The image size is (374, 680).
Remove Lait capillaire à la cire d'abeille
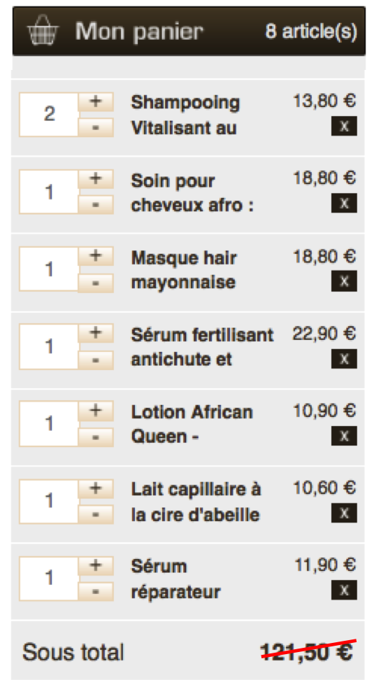(344, 513)
